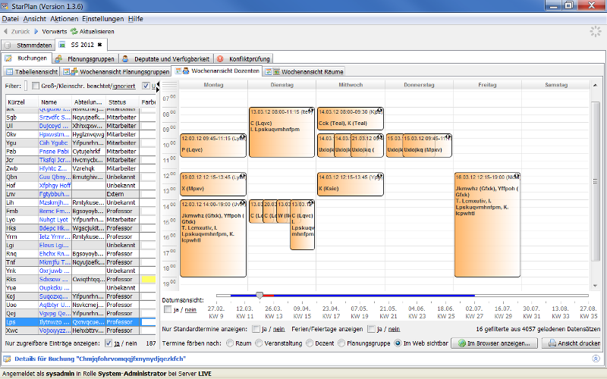
Task: Open Wochenansicht Planungsgruppen tab
Action: point(117,71)
